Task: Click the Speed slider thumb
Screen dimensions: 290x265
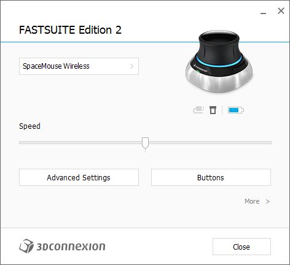Action: point(146,144)
